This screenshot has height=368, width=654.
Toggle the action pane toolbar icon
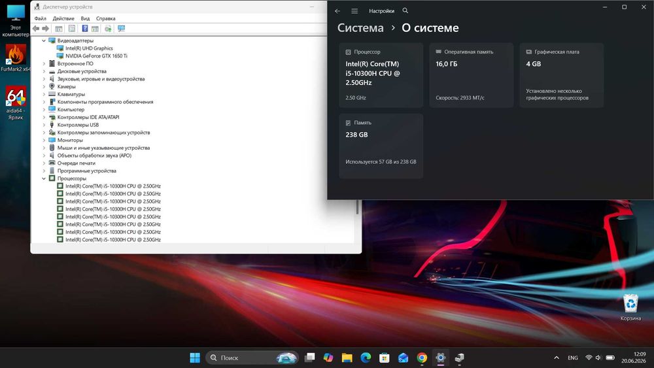point(95,28)
